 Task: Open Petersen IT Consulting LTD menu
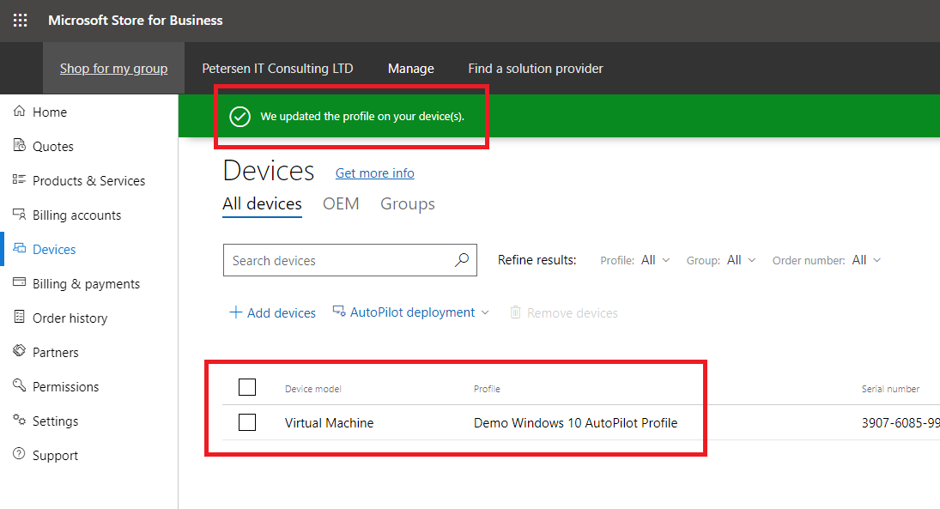pos(277,69)
